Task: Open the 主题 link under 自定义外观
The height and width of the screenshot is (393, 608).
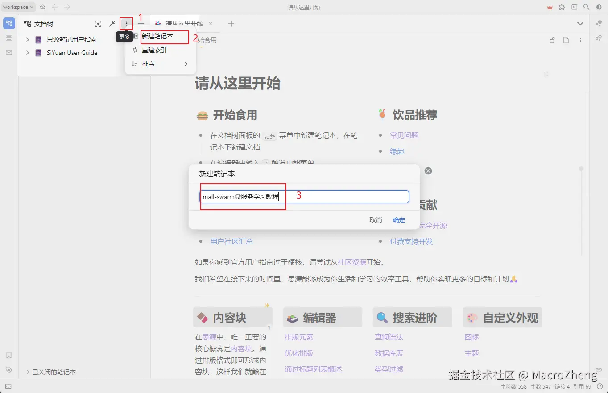Action: click(x=472, y=353)
